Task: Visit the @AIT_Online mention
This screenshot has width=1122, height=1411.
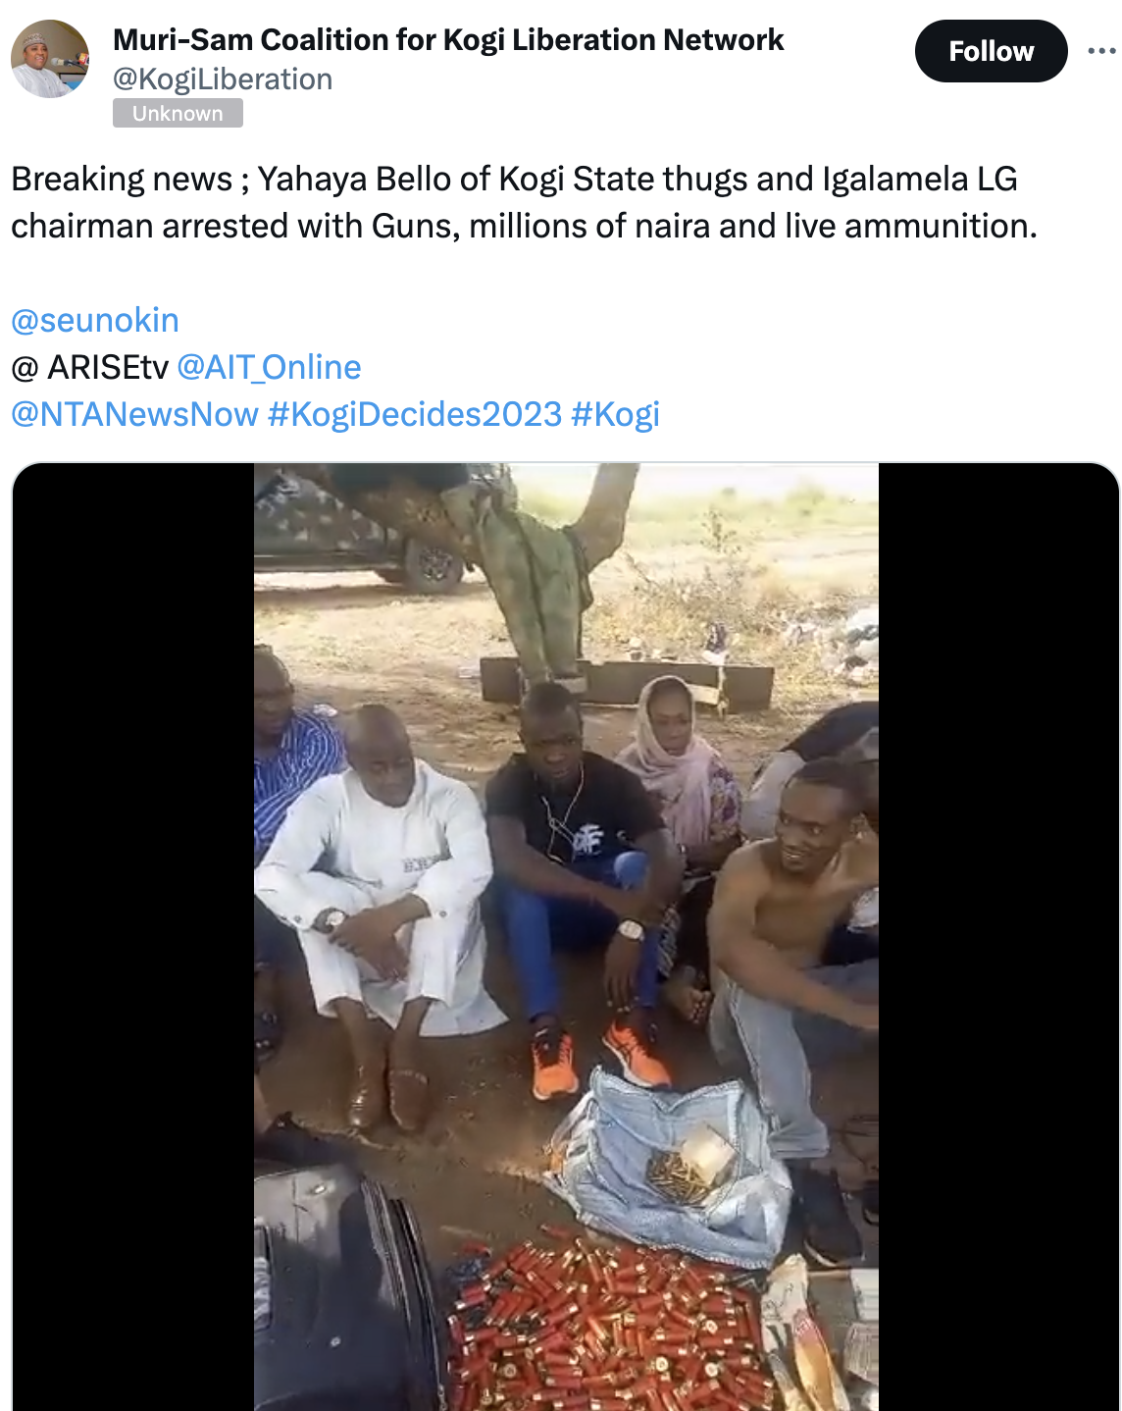Action: tap(269, 367)
